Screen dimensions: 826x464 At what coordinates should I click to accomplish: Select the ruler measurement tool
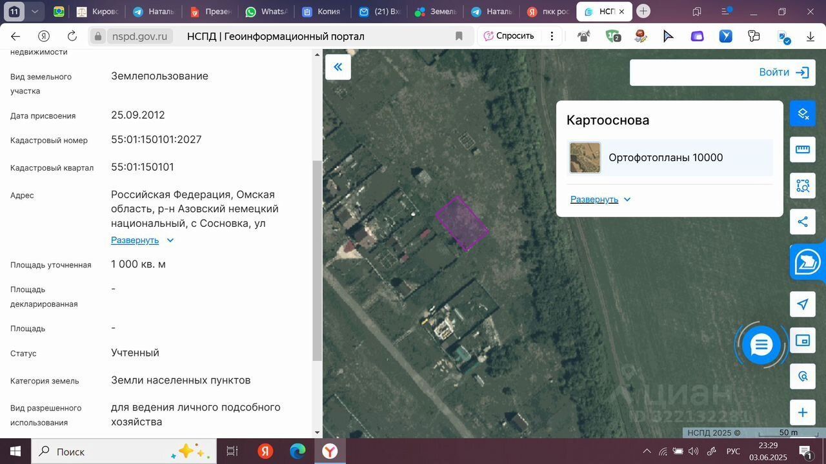point(803,150)
